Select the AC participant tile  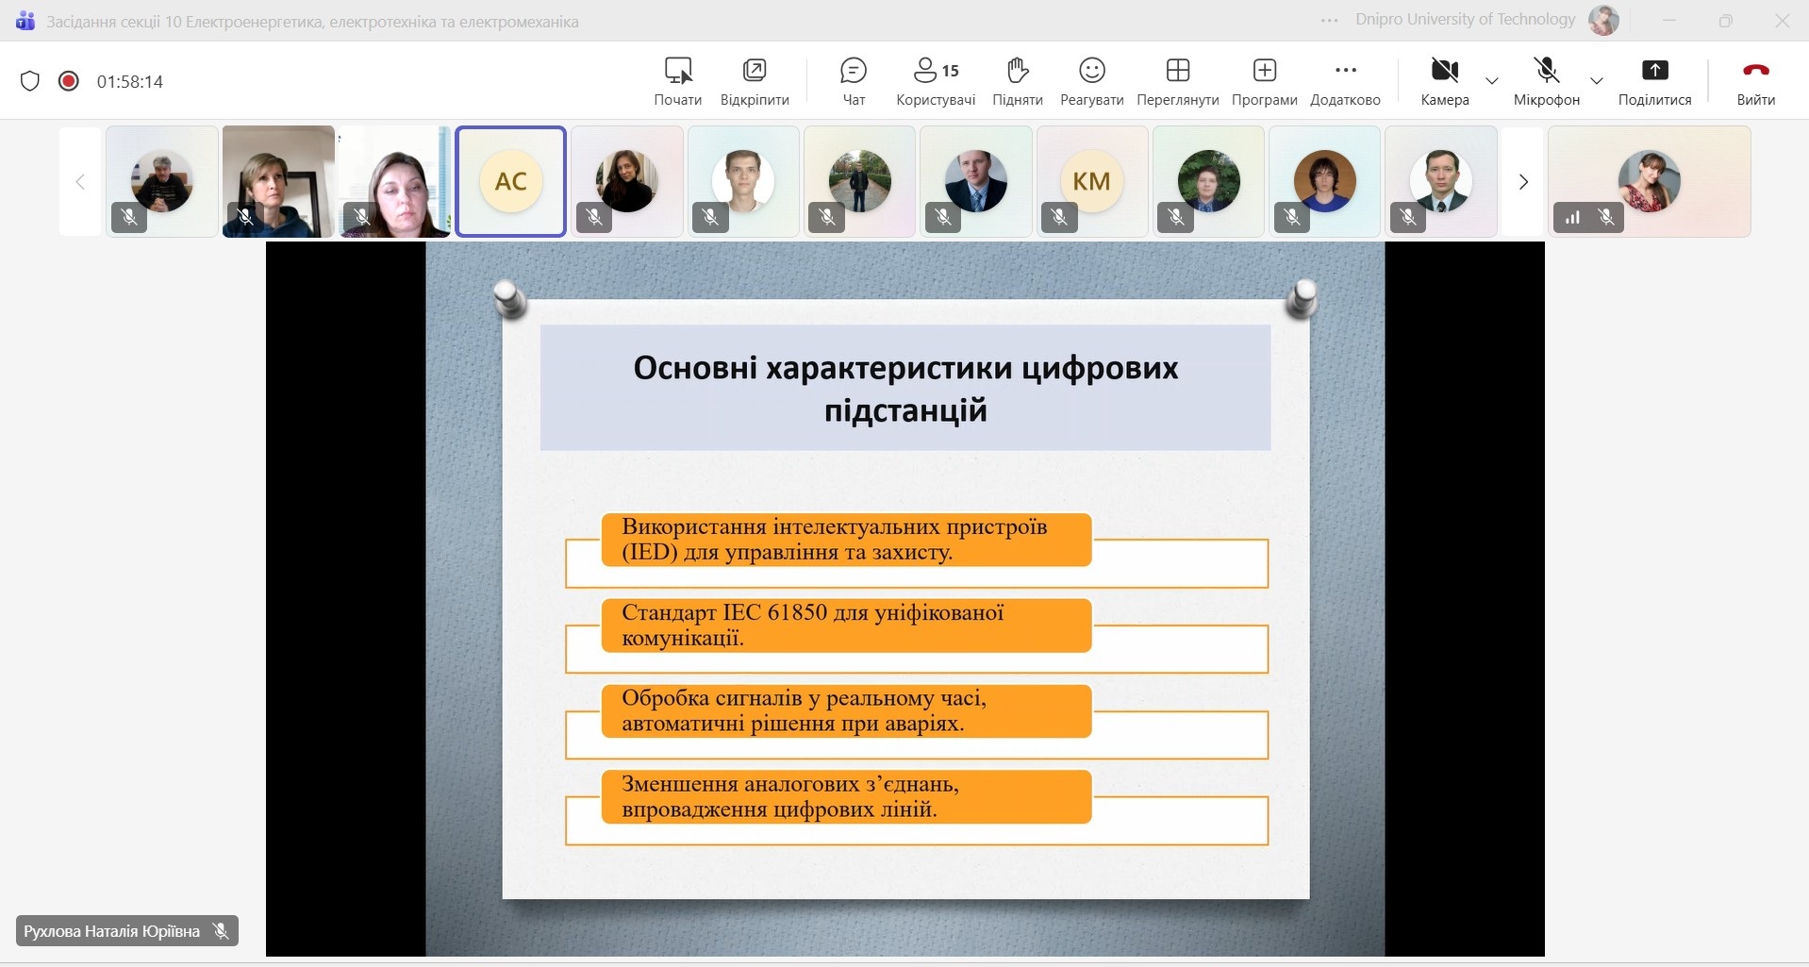pyautogui.click(x=510, y=181)
